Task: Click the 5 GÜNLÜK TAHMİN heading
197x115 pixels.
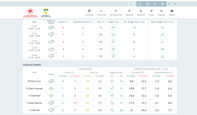Action: 32,65
